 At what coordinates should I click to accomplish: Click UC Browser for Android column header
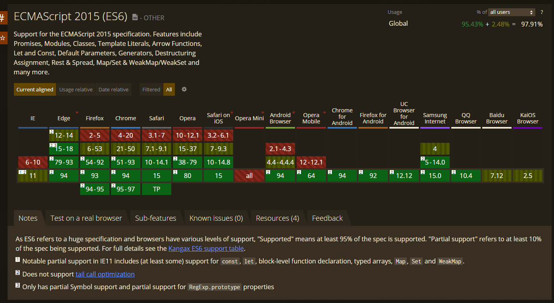[x=404, y=114]
